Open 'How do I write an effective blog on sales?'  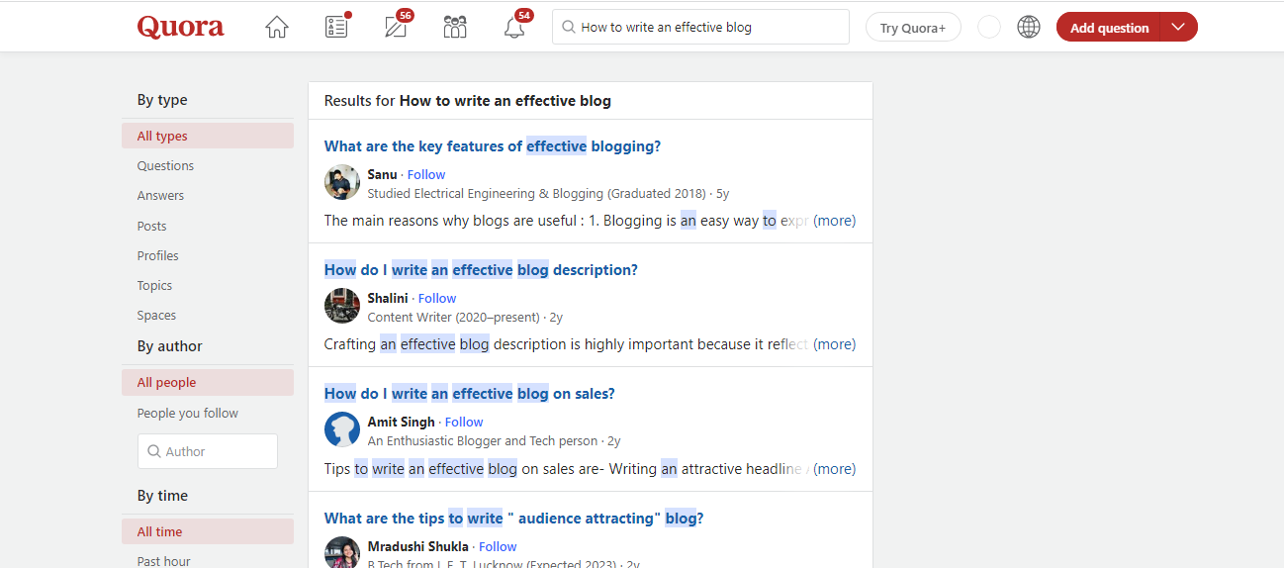pyautogui.click(x=470, y=394)
